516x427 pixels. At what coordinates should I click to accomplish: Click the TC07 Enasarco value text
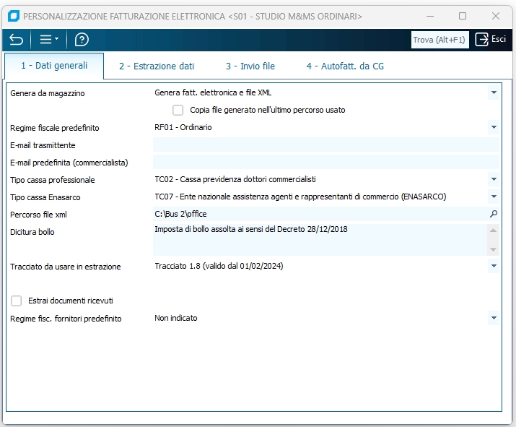click(x=300, y=197)
